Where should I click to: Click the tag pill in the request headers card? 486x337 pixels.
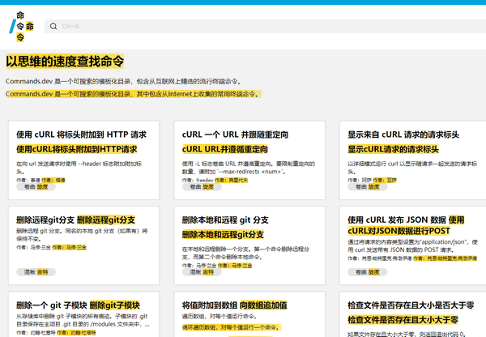(367, 187)
